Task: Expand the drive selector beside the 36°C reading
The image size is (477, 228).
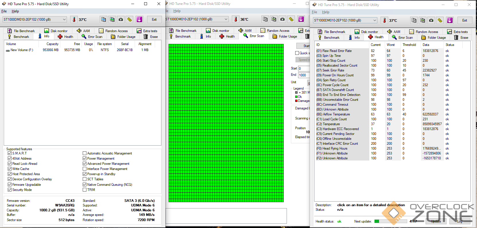Action: click(226, 19)
